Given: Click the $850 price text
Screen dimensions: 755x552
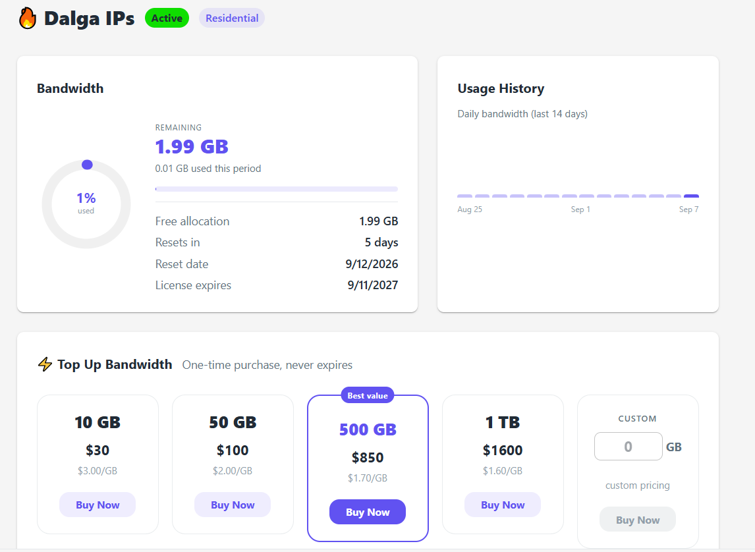Looking at the screenshot, I should coord(368,457).
